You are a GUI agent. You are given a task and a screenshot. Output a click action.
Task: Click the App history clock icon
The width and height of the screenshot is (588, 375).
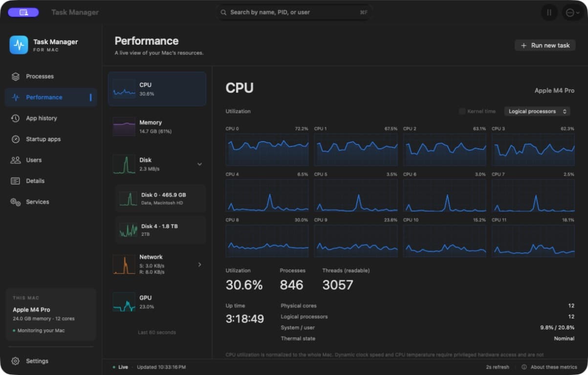click(x=16, y=118)
